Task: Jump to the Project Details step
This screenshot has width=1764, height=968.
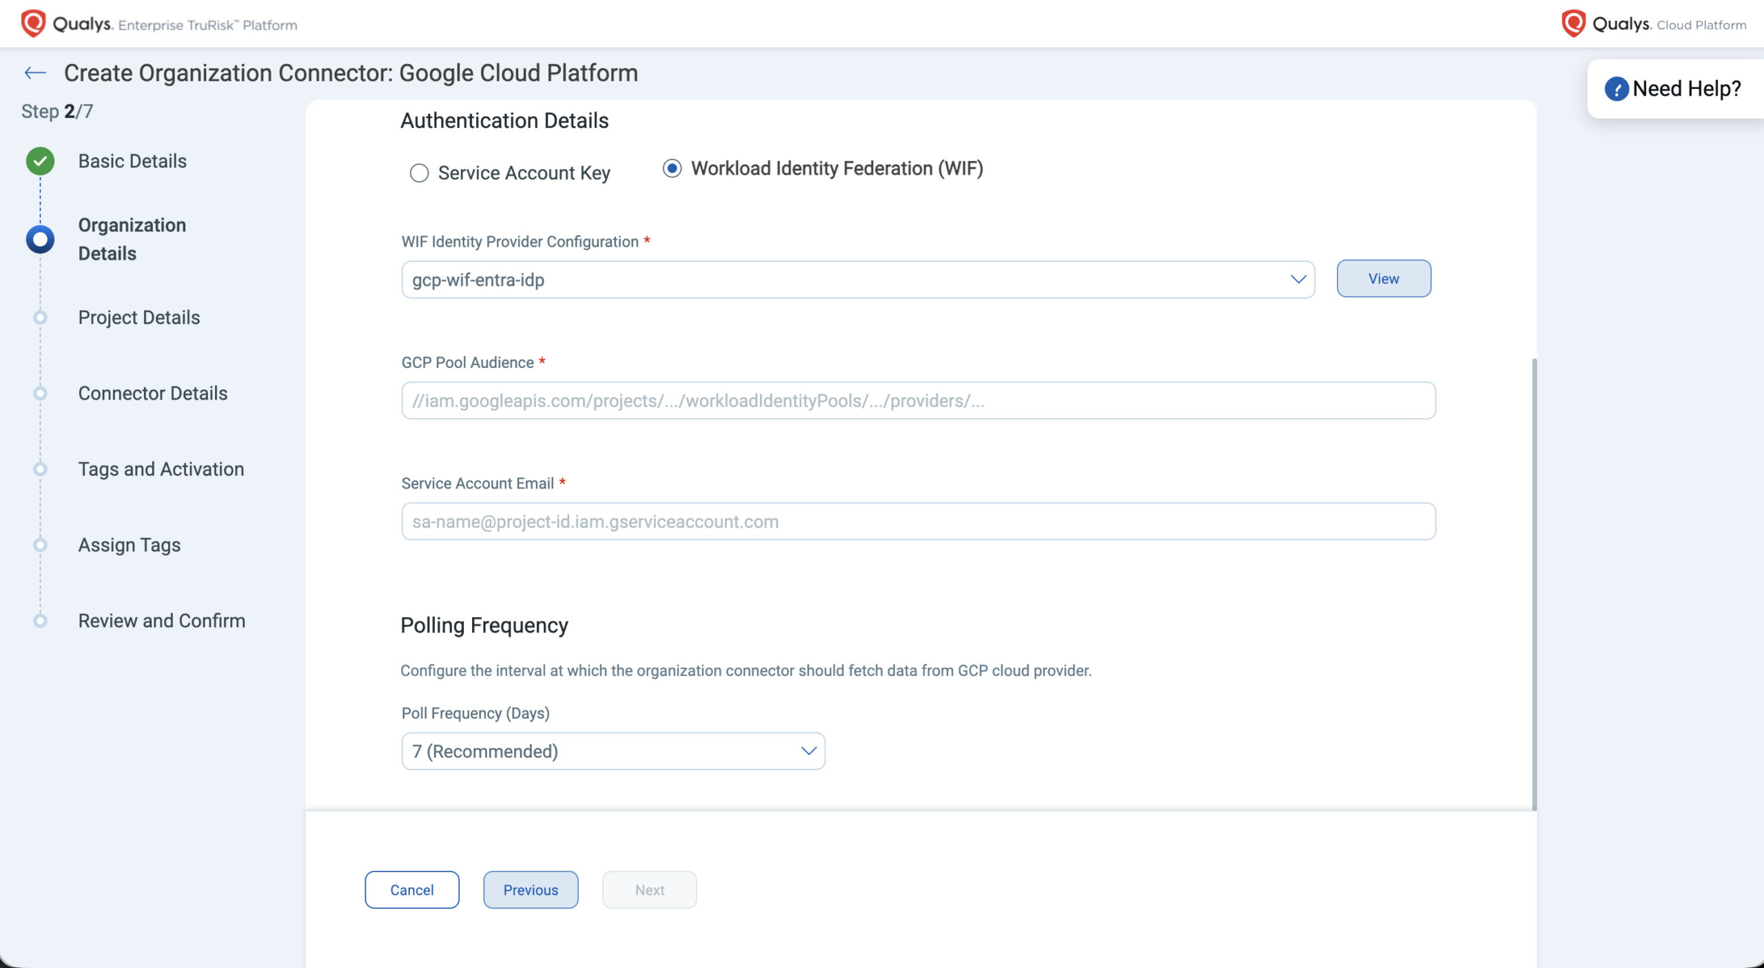Action: [139, 318]
